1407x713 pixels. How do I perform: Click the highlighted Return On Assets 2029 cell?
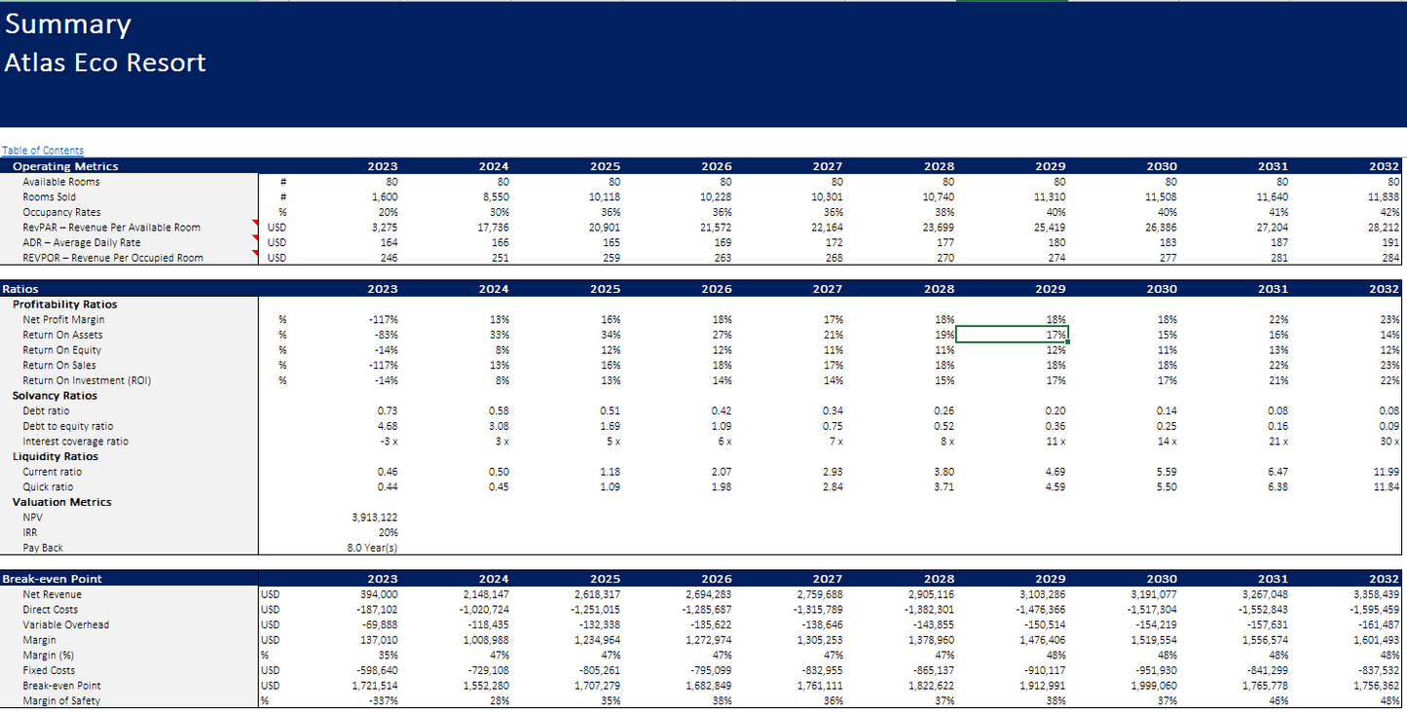1012,335
